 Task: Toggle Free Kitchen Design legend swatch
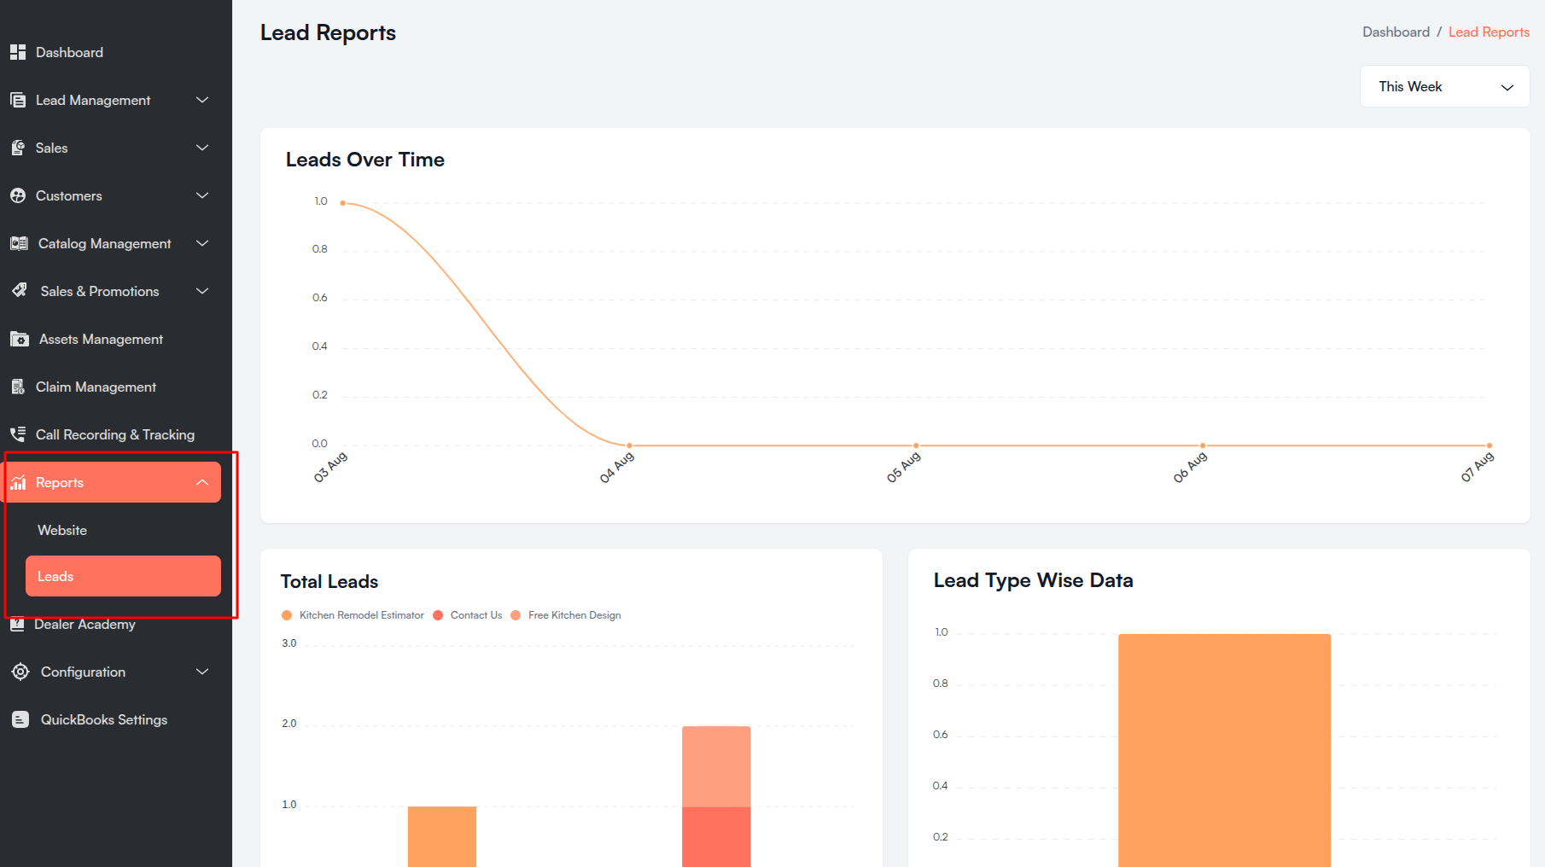pos(516,615)
